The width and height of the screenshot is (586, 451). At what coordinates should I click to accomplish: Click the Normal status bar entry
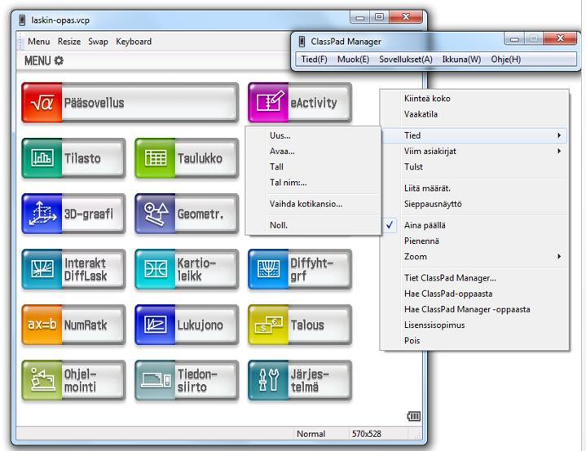(311, 434)
